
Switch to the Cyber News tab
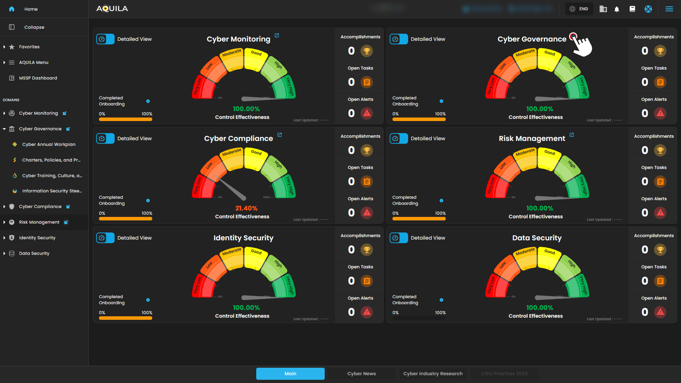[361, 373]
